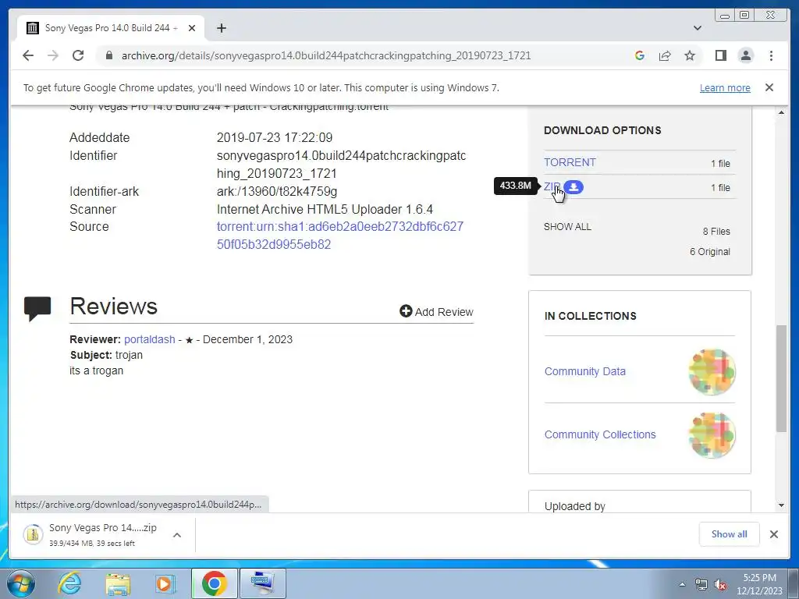
Task: Open the Windows Start menu
Action: [20, 583]
